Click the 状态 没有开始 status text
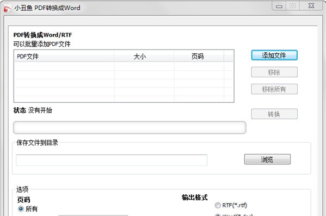Image resolution: width=326 pixels, height=216 pixels. [x=33, y=110]
